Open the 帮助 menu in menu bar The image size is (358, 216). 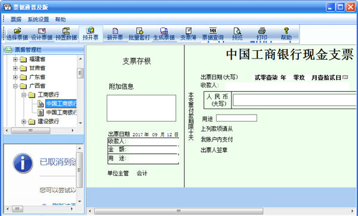[60, 20]
